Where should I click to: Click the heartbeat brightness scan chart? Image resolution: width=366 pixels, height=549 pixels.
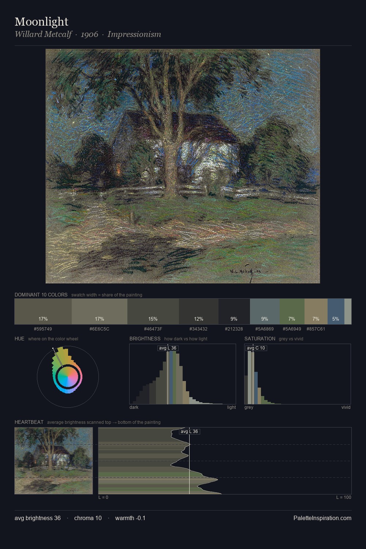point(225,461)
